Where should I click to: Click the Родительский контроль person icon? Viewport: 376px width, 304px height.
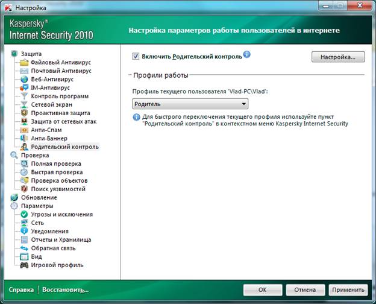pos(24,147)
